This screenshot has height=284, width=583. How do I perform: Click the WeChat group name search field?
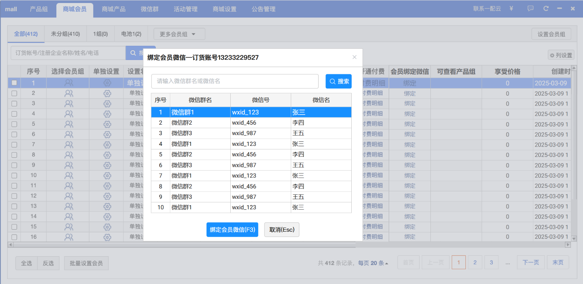(235, 81)
